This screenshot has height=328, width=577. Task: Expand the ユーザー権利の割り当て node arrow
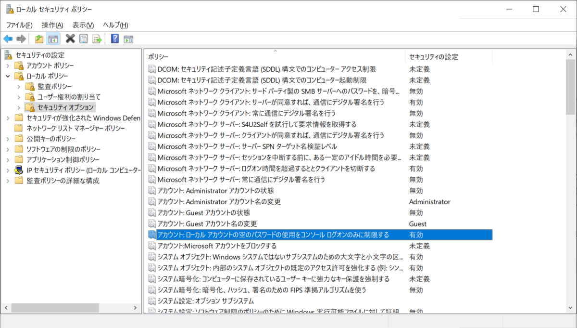coord(19,97)
